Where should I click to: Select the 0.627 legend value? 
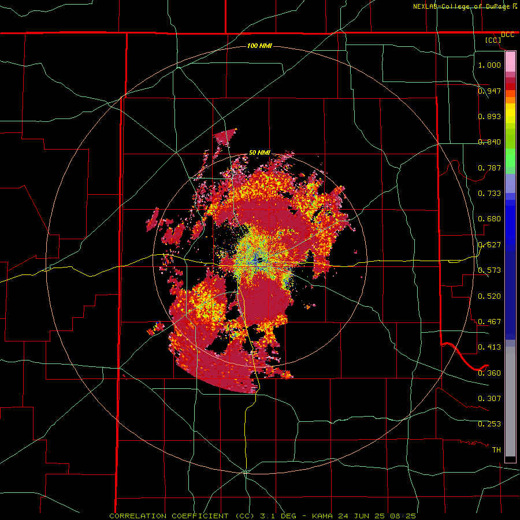[489, 244]
